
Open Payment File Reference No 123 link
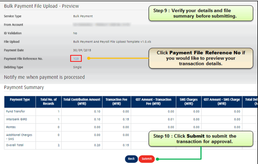pyautogui.click(x=76, y=59)
